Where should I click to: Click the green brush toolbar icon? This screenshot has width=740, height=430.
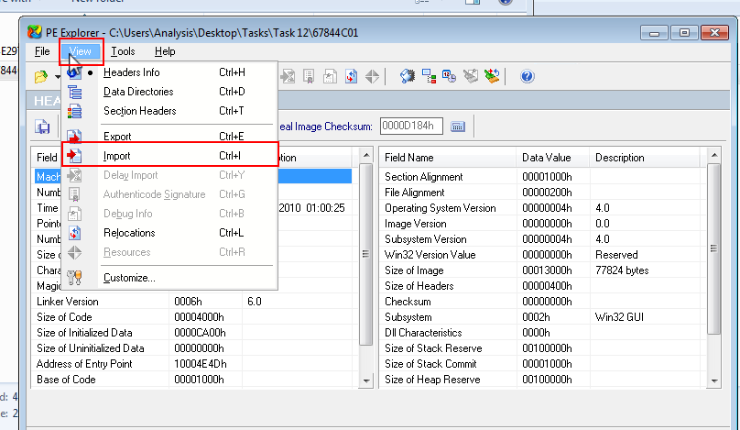coord(492,76)
